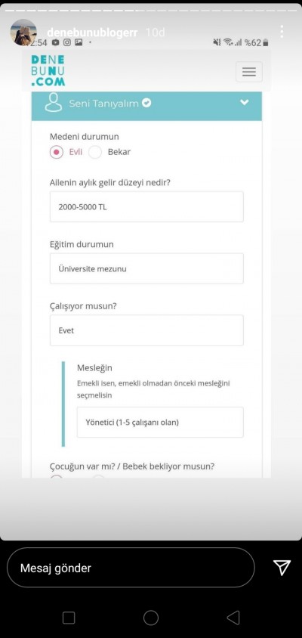Open the hamburger menu on denebunu.com

pos(248,72)
